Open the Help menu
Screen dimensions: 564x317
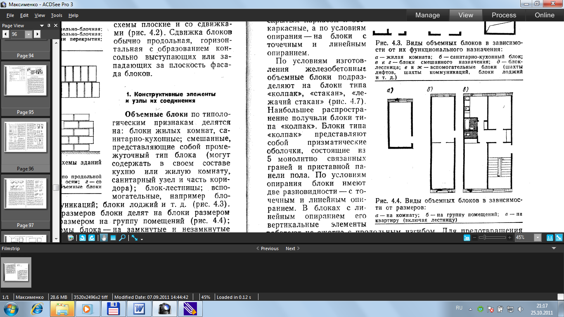coord(73,15)
